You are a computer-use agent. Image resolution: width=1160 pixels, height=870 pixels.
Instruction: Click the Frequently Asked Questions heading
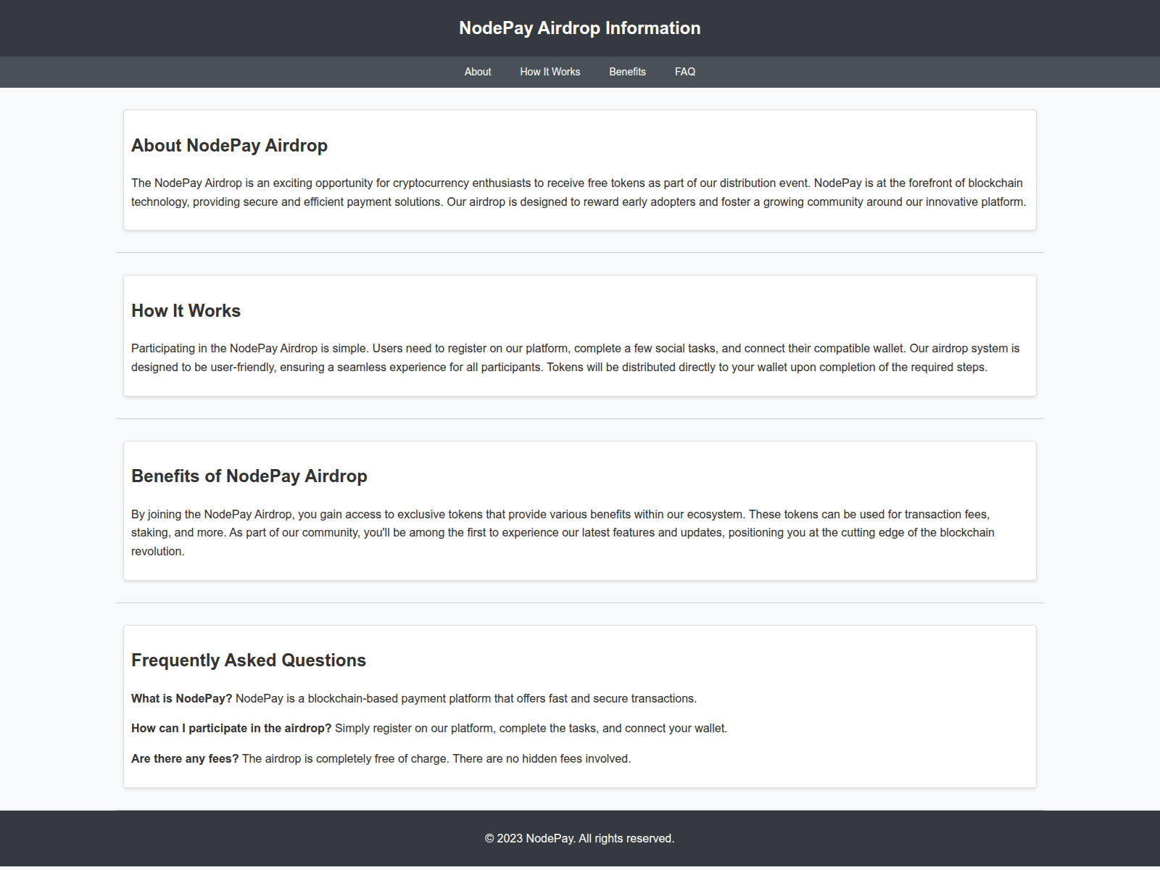click(248, 660)
